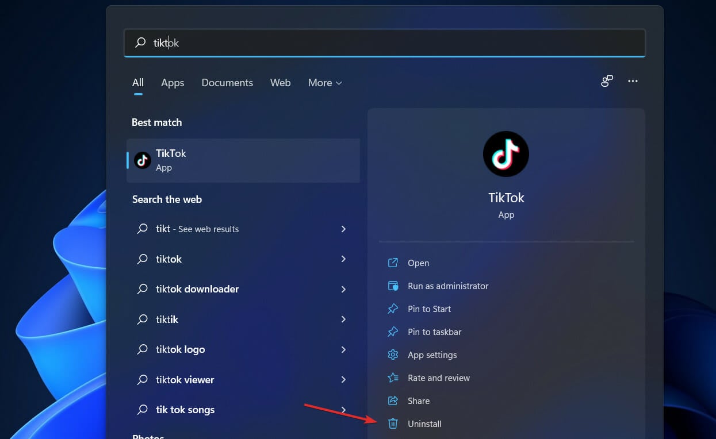716x439 pixels.
Task: Open the three-dot options menu
Action: [633, 82]
